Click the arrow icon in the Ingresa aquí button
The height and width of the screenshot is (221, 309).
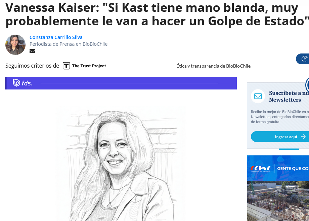tap(303, 137)
